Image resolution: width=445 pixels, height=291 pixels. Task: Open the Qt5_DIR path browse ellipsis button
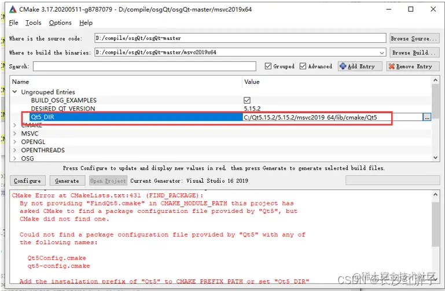(427, 117)
